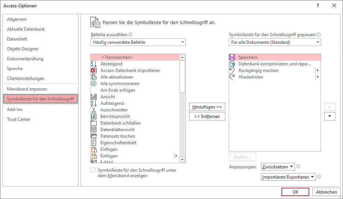Select the <Trennzeichen> entry
The image size is (343, 199).
[x=135, y=57]
